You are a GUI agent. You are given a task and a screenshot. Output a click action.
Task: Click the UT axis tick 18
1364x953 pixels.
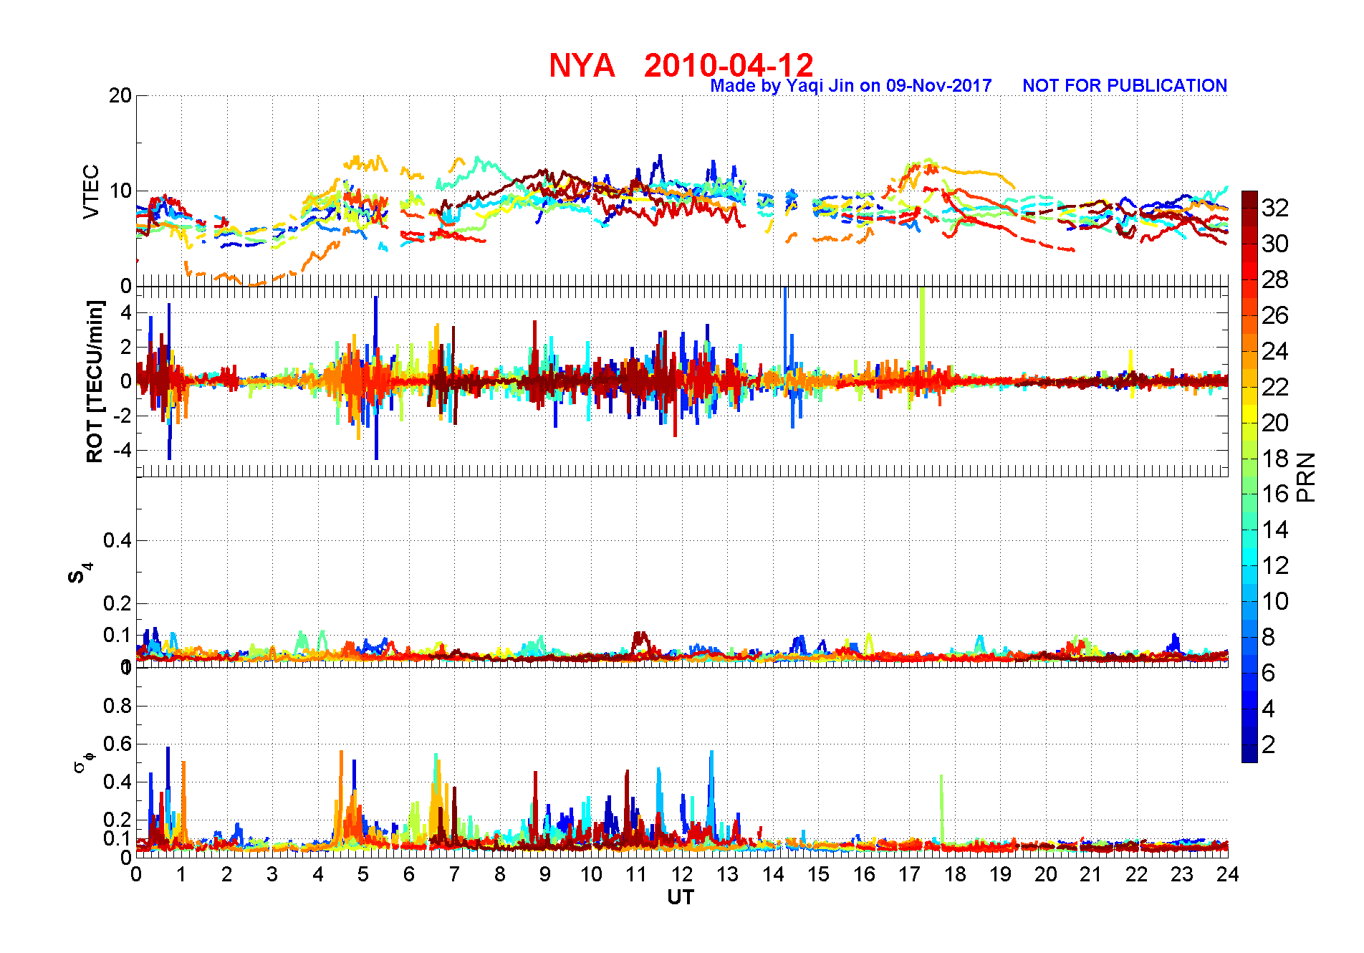(955, 874)
